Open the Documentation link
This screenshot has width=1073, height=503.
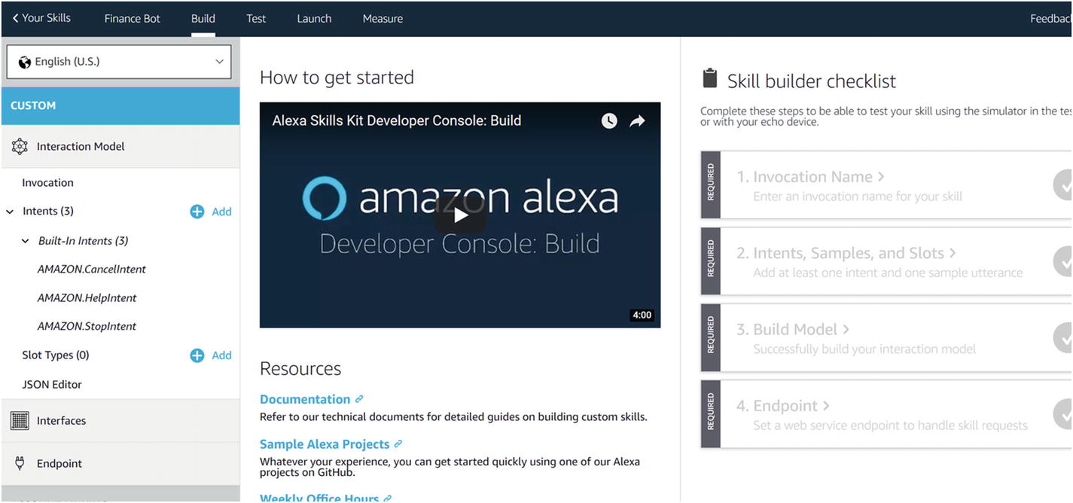(x=305, y=399)
